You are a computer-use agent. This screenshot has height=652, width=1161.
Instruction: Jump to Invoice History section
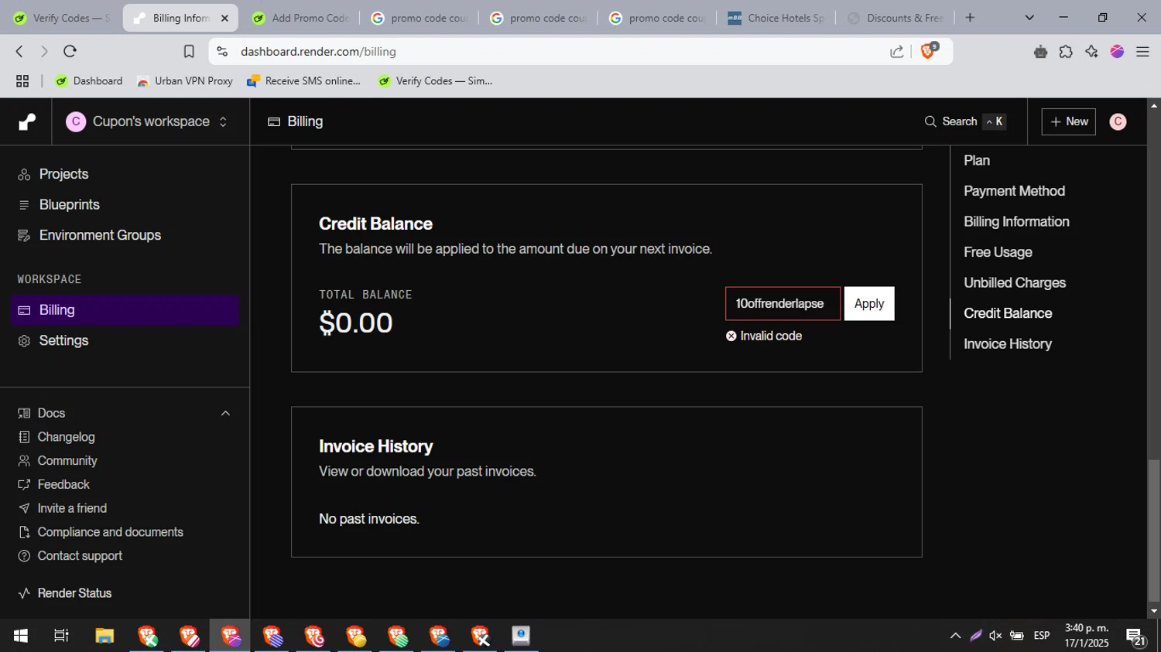pos(1008,344)
